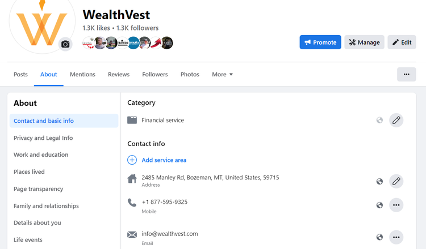The height and width of the screenshot is (249, 426).
Task: Click the camera icon on profile picture
Action: (x=65, y=44)
